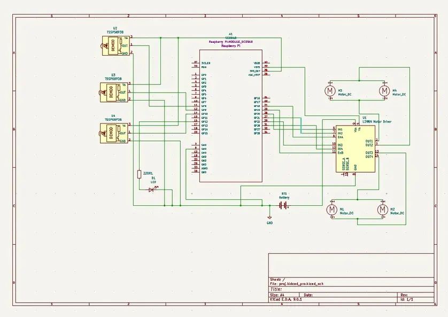Click the 'Motor_DC' label beside M4
448x317 pixels.
(399, 94)
